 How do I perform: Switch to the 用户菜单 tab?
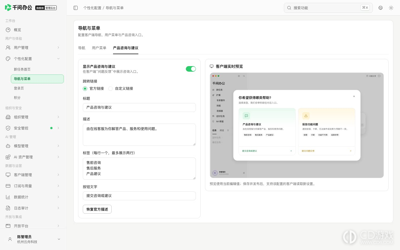pyautogui.click(x=99, y=48)
